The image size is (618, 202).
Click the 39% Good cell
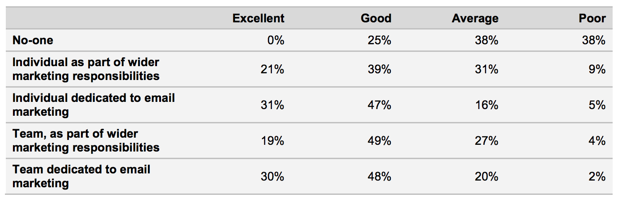click(379, 69)
